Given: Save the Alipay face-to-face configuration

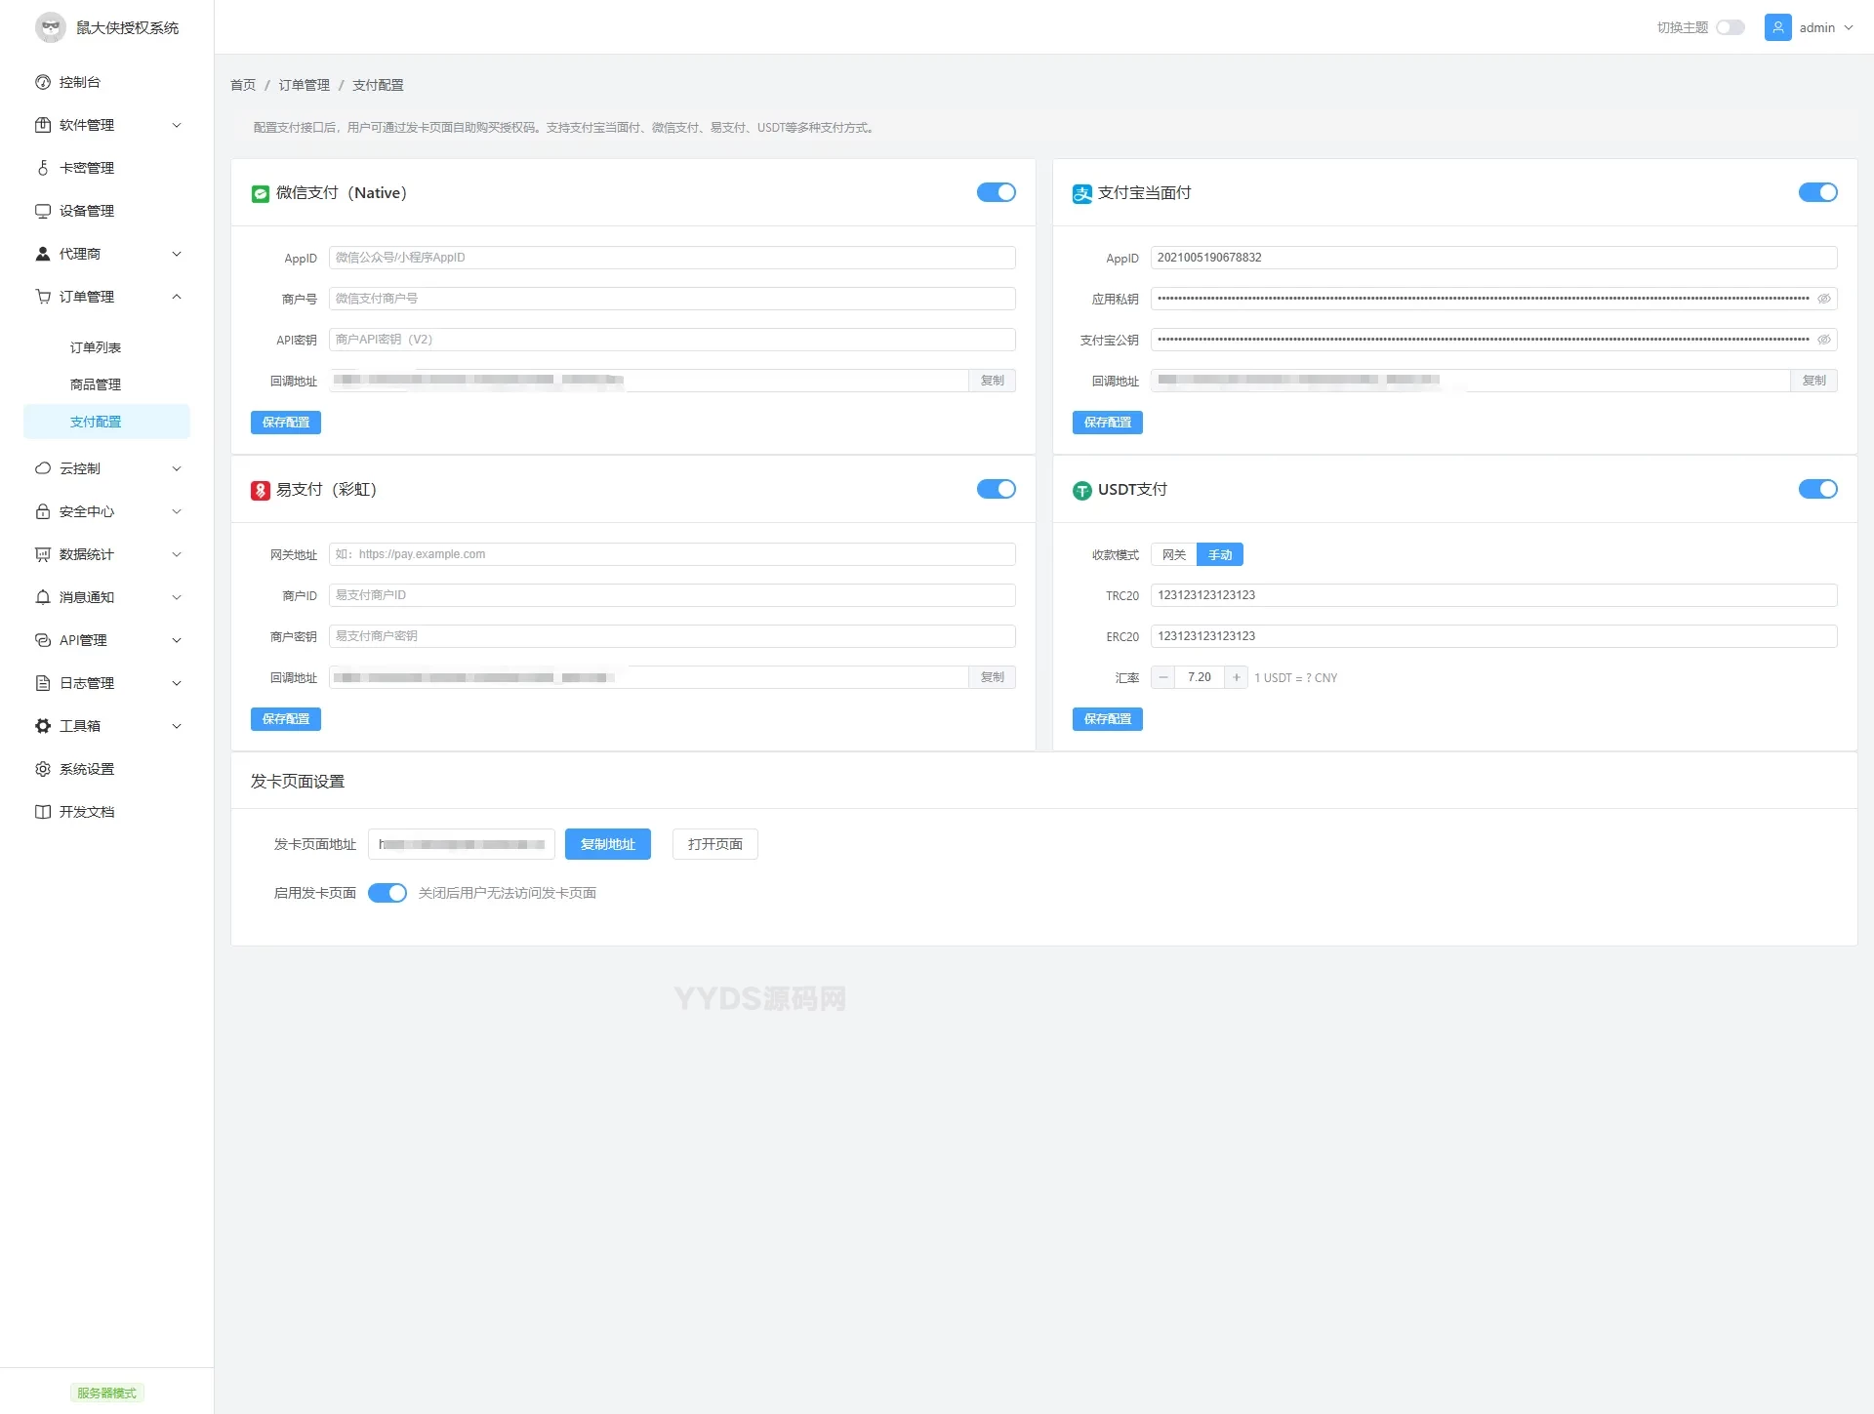Looking at the screenshot, I should click(x=1107, y=423).
